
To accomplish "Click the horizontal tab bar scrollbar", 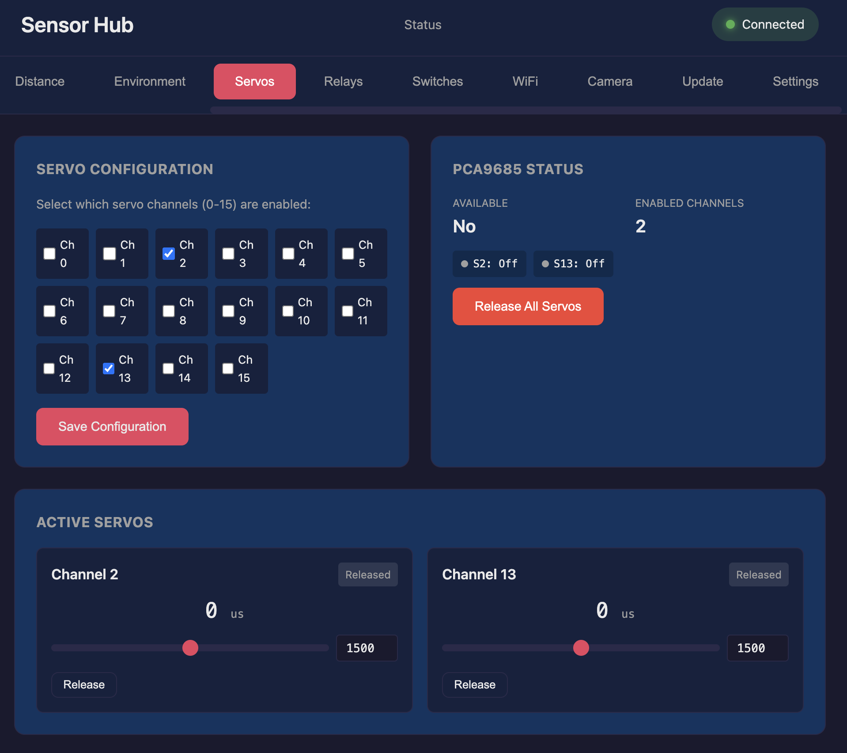I will (x=526, y=110).
